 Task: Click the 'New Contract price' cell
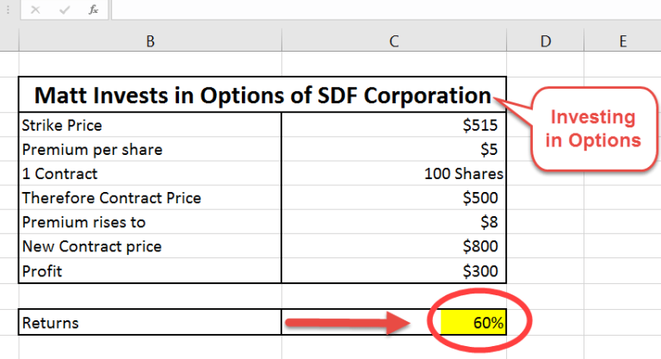pos(150,246)
